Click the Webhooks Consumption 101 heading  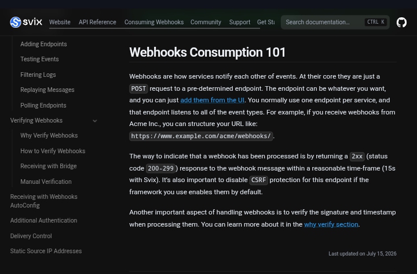coord(207,52)
